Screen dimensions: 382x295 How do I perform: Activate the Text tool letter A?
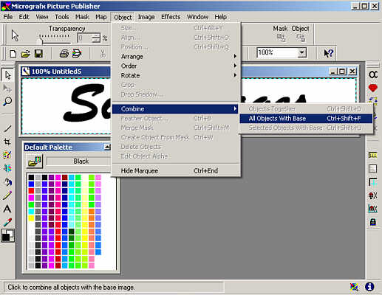[7, 209]
